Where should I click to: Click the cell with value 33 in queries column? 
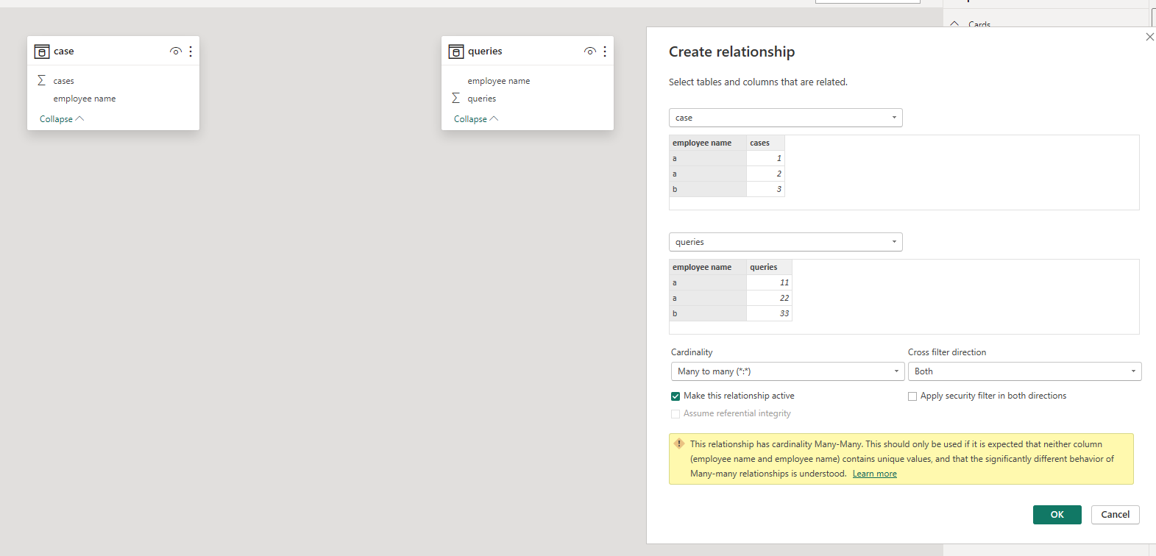click(769, 313)
